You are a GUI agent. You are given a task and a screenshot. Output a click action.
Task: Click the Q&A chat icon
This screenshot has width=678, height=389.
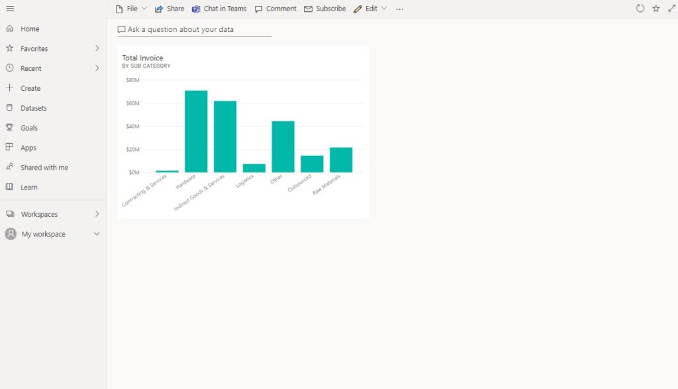(x=122, y=29)
